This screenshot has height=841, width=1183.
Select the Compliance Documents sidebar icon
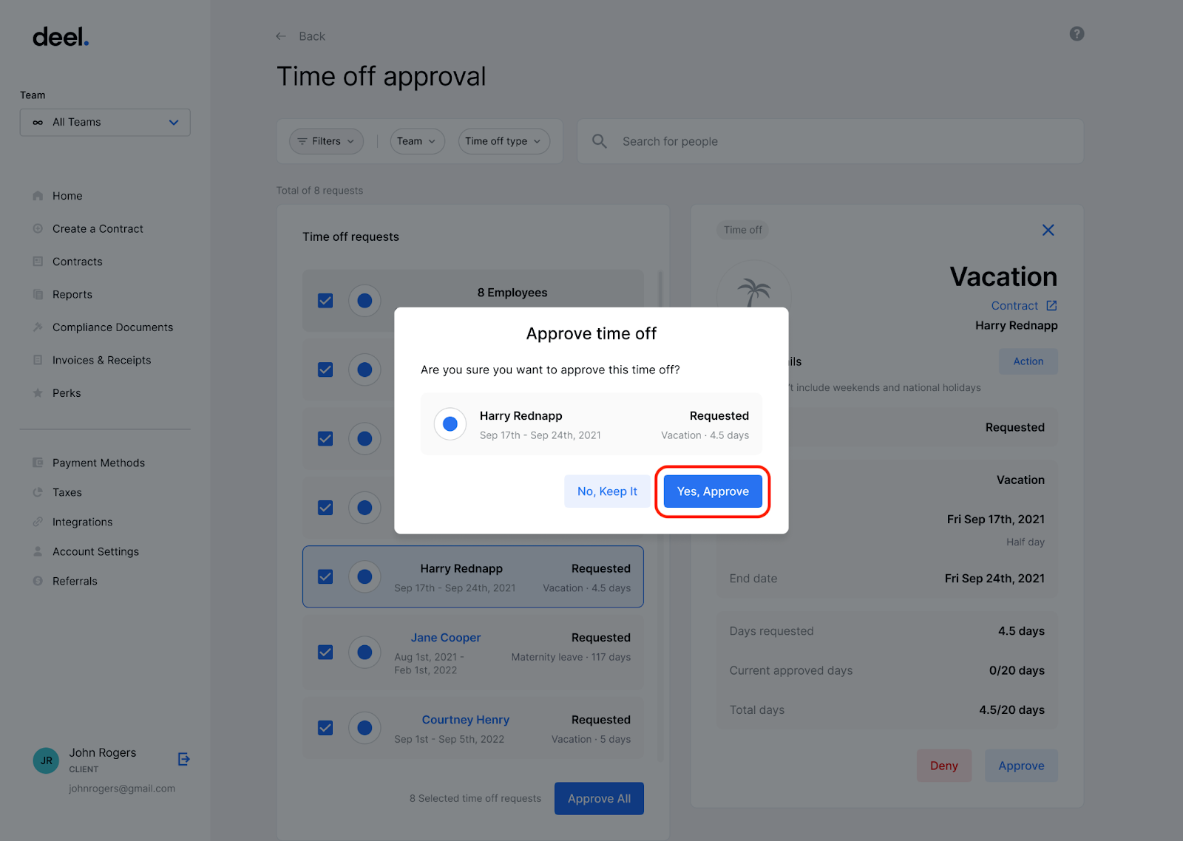pyautogui.click(x=37, y=327)
